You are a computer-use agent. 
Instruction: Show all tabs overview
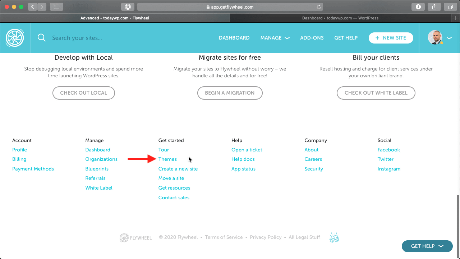pos(450,6)
